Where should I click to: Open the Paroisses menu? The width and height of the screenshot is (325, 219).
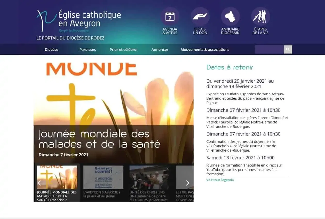88,49
